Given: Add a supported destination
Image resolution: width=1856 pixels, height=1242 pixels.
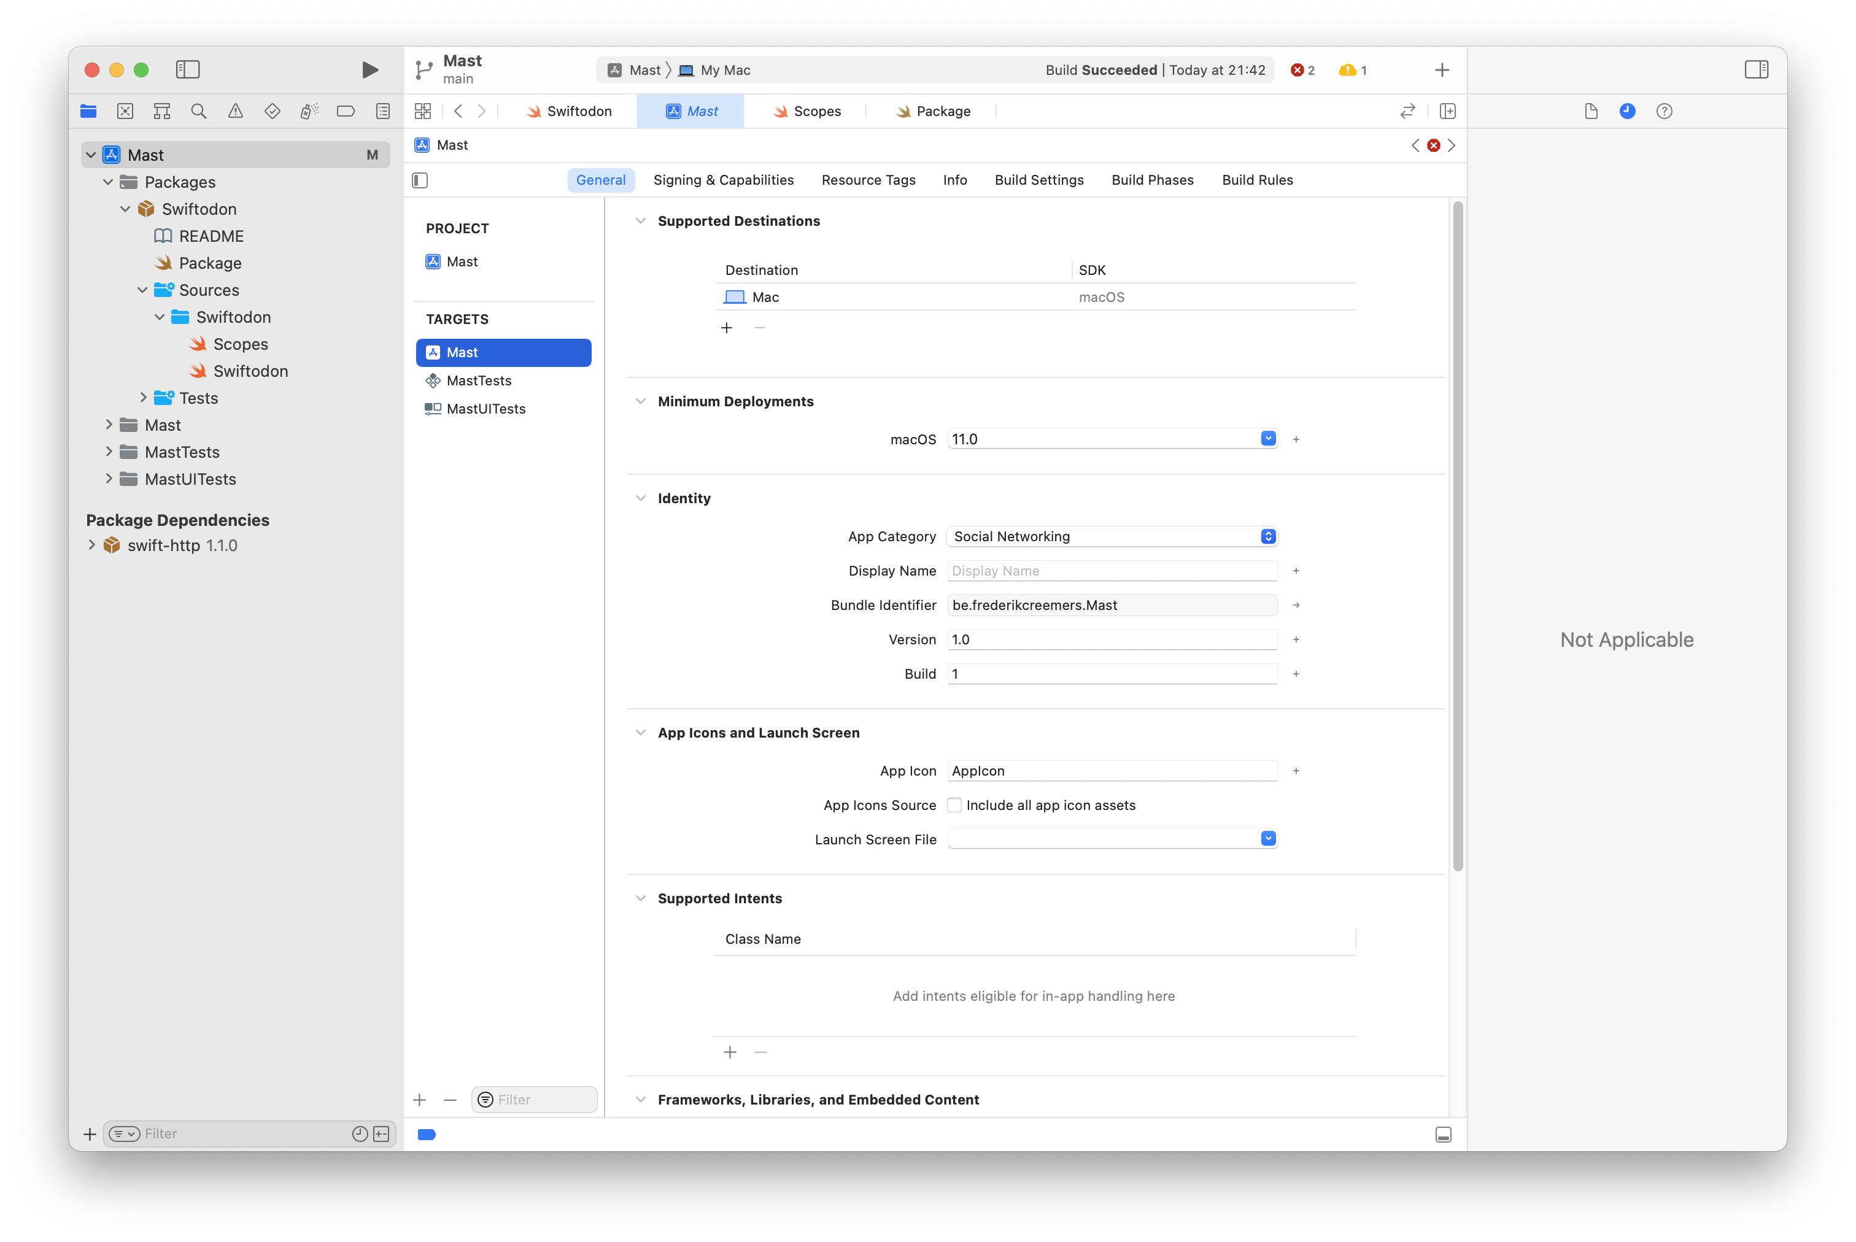Looking at the screenshot, I should tap(727, 328).
